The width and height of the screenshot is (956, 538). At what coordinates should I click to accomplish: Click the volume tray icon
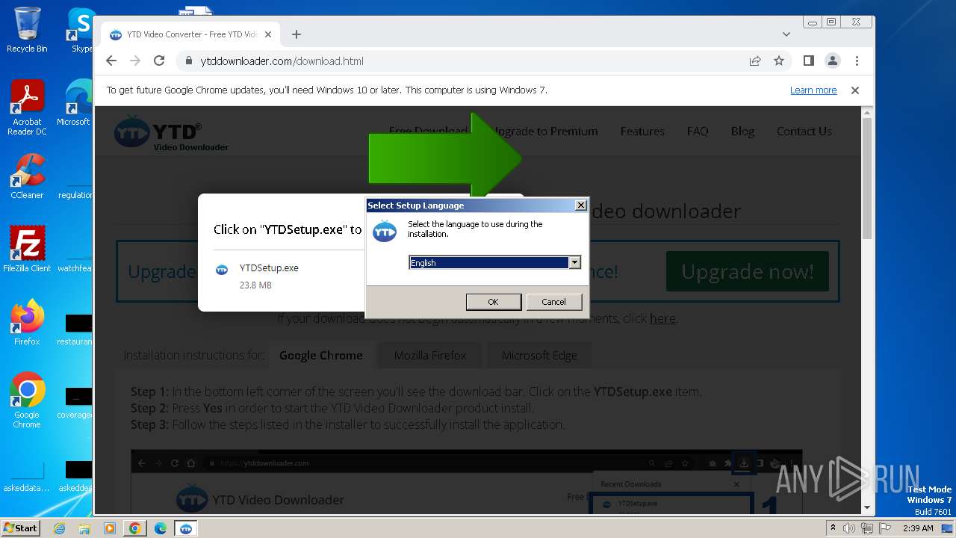[x=850, y=528]
